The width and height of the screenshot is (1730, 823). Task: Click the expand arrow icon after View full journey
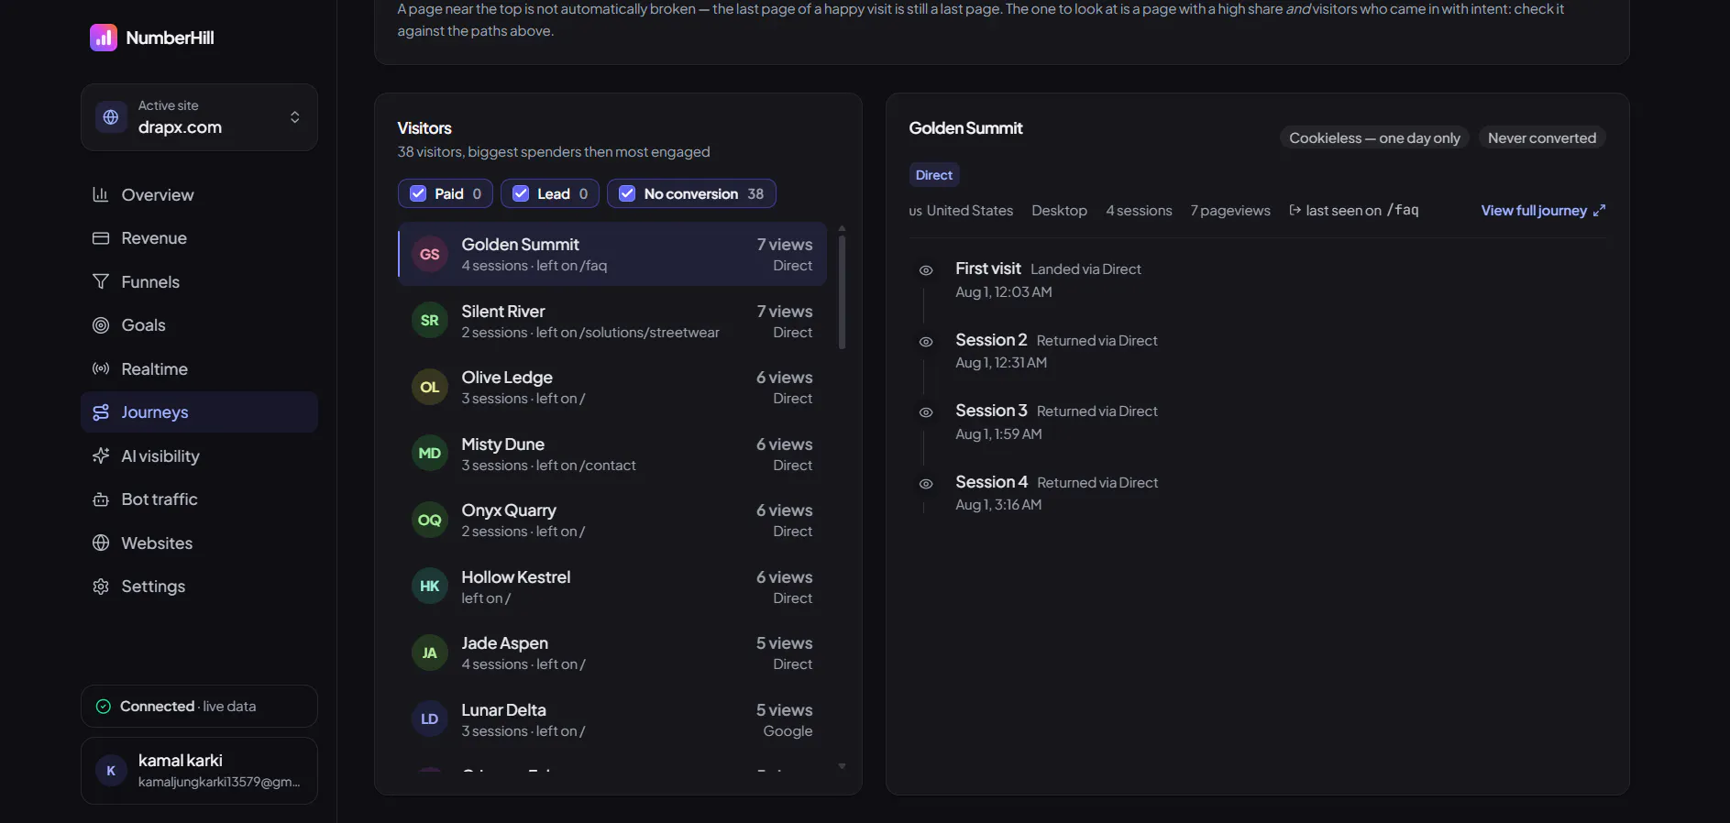[1599, 210]
